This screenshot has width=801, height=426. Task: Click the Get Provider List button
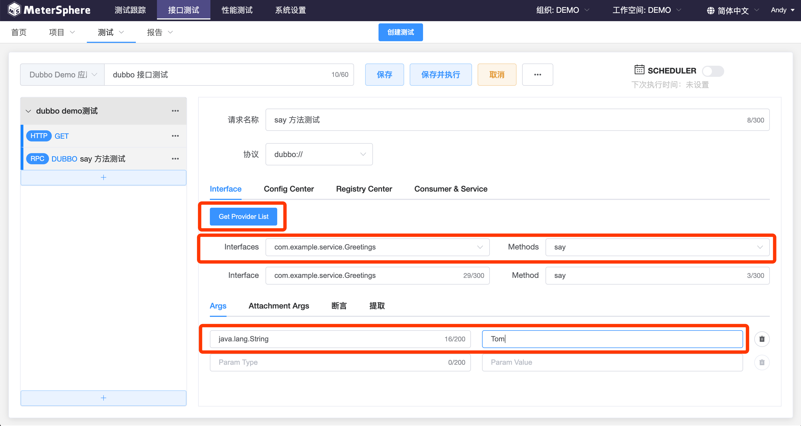coord(243,217)
